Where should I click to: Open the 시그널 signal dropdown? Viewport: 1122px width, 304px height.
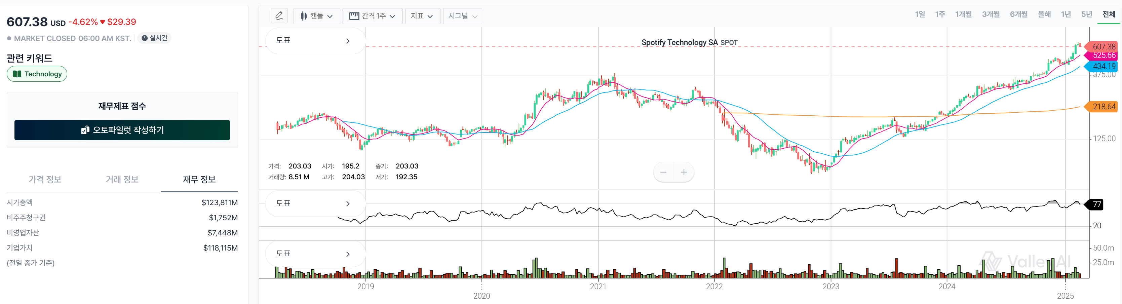[462, 16]
